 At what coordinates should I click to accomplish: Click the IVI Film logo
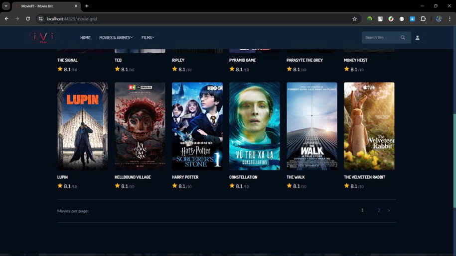(42, 37)
